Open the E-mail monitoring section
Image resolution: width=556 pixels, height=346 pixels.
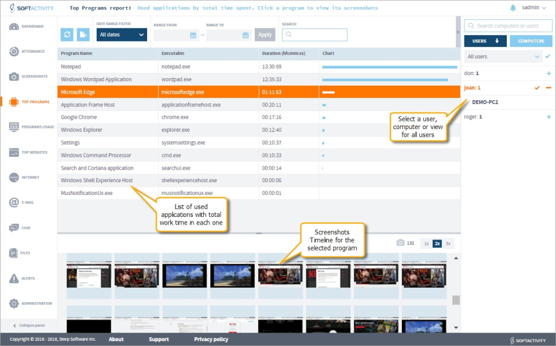[28, 203]
